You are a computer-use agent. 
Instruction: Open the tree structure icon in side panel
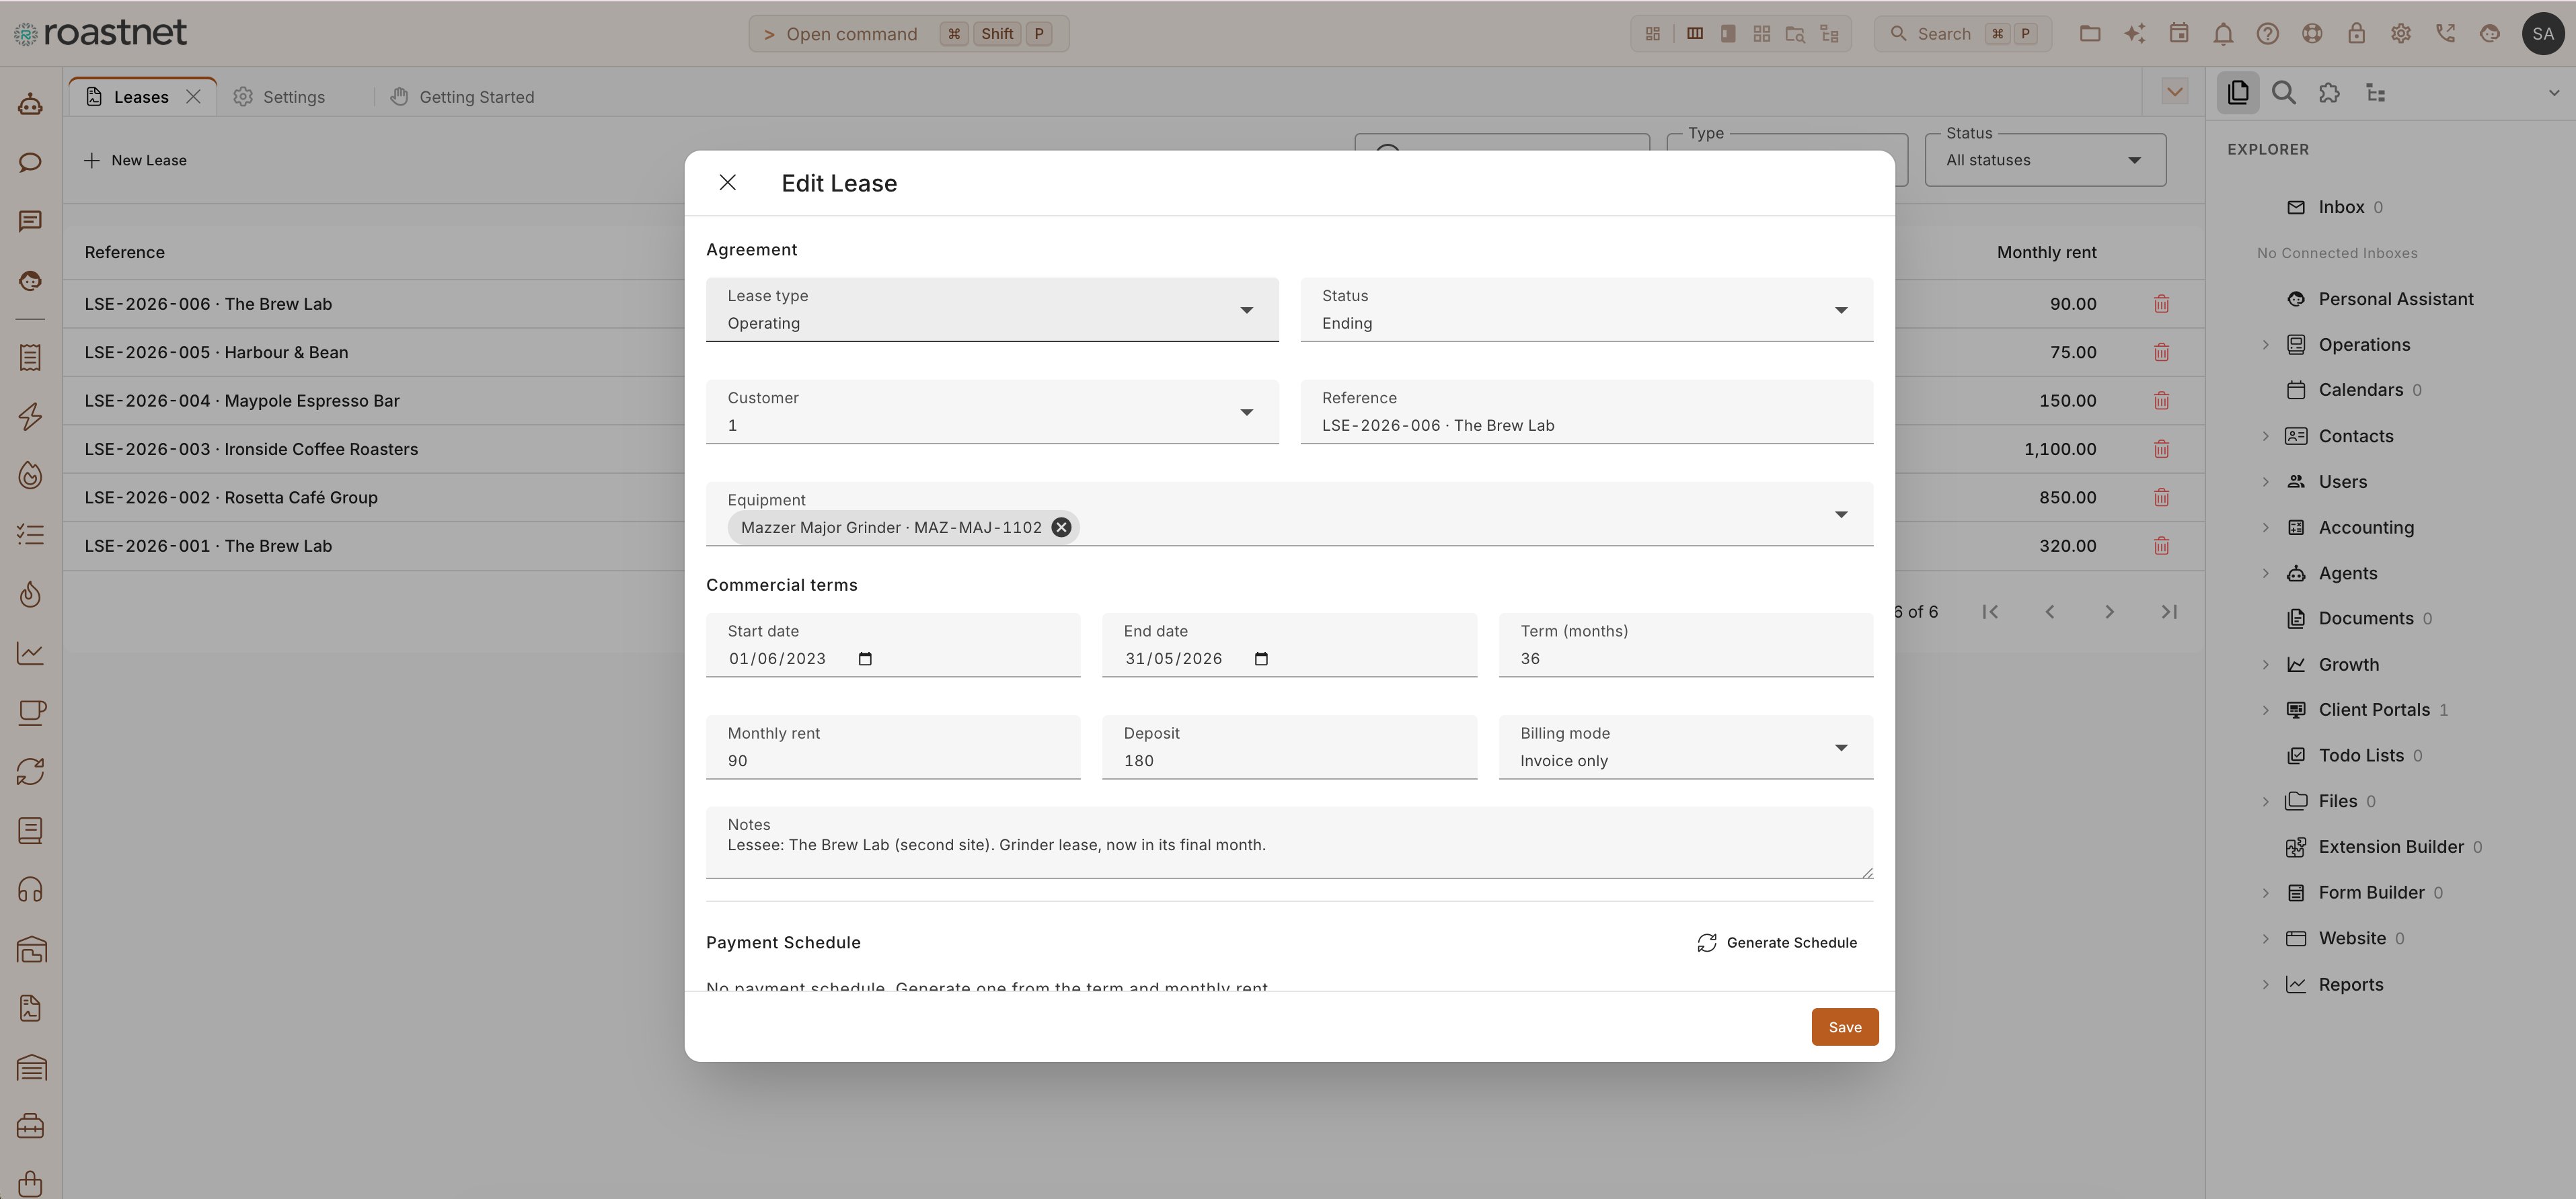click(2375, 93)
